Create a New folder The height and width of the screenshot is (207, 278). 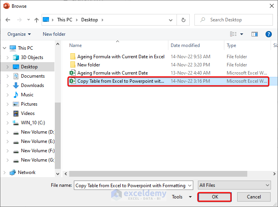(54, 34)
